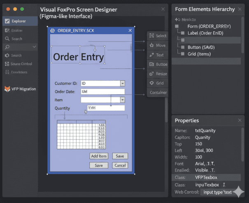Select the Class VFPTexbox row
This screenshot has width=249, height=203.
206,177
